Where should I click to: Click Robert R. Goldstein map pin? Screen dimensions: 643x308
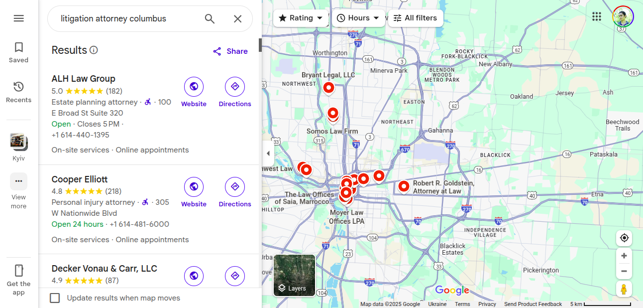click(x=404, y=186)
